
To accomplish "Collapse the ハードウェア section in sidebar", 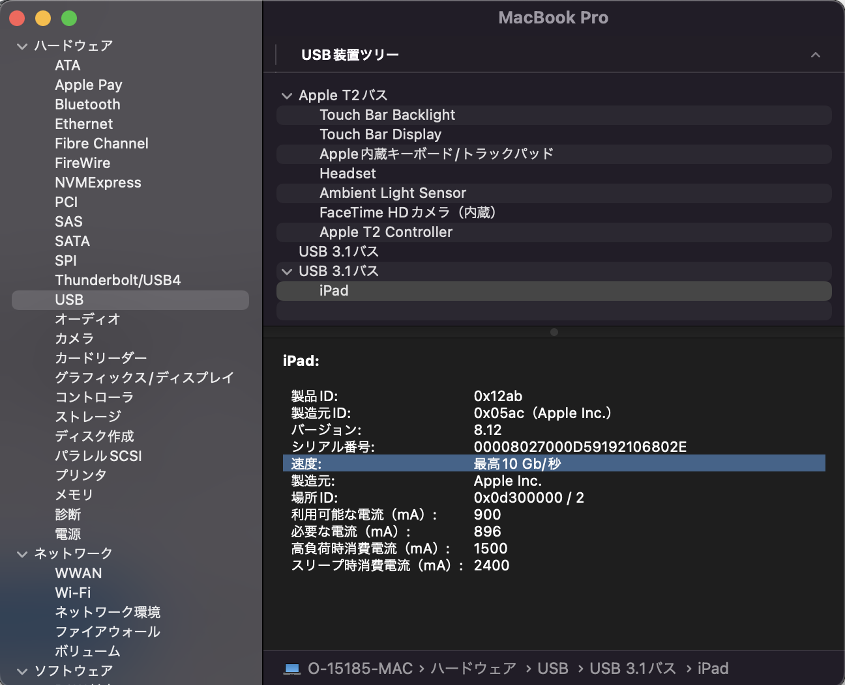I will pyautogui.click(x=22, y=46).
